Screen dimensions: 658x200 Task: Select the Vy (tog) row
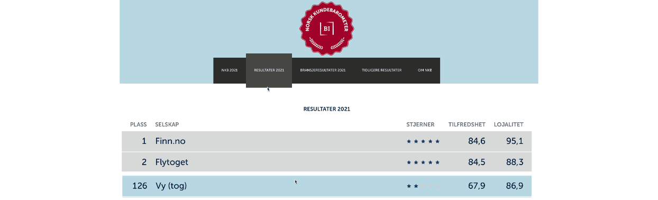(326, 186)
